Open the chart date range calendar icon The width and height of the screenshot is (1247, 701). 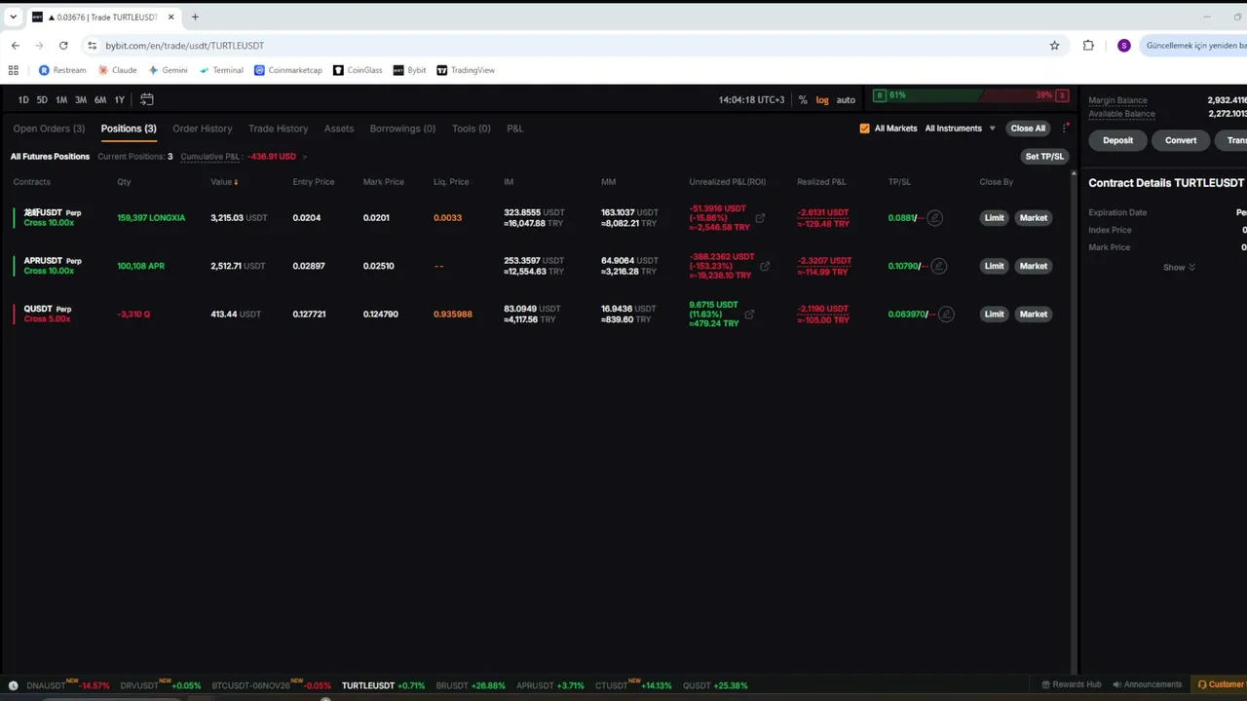[147, 99]
